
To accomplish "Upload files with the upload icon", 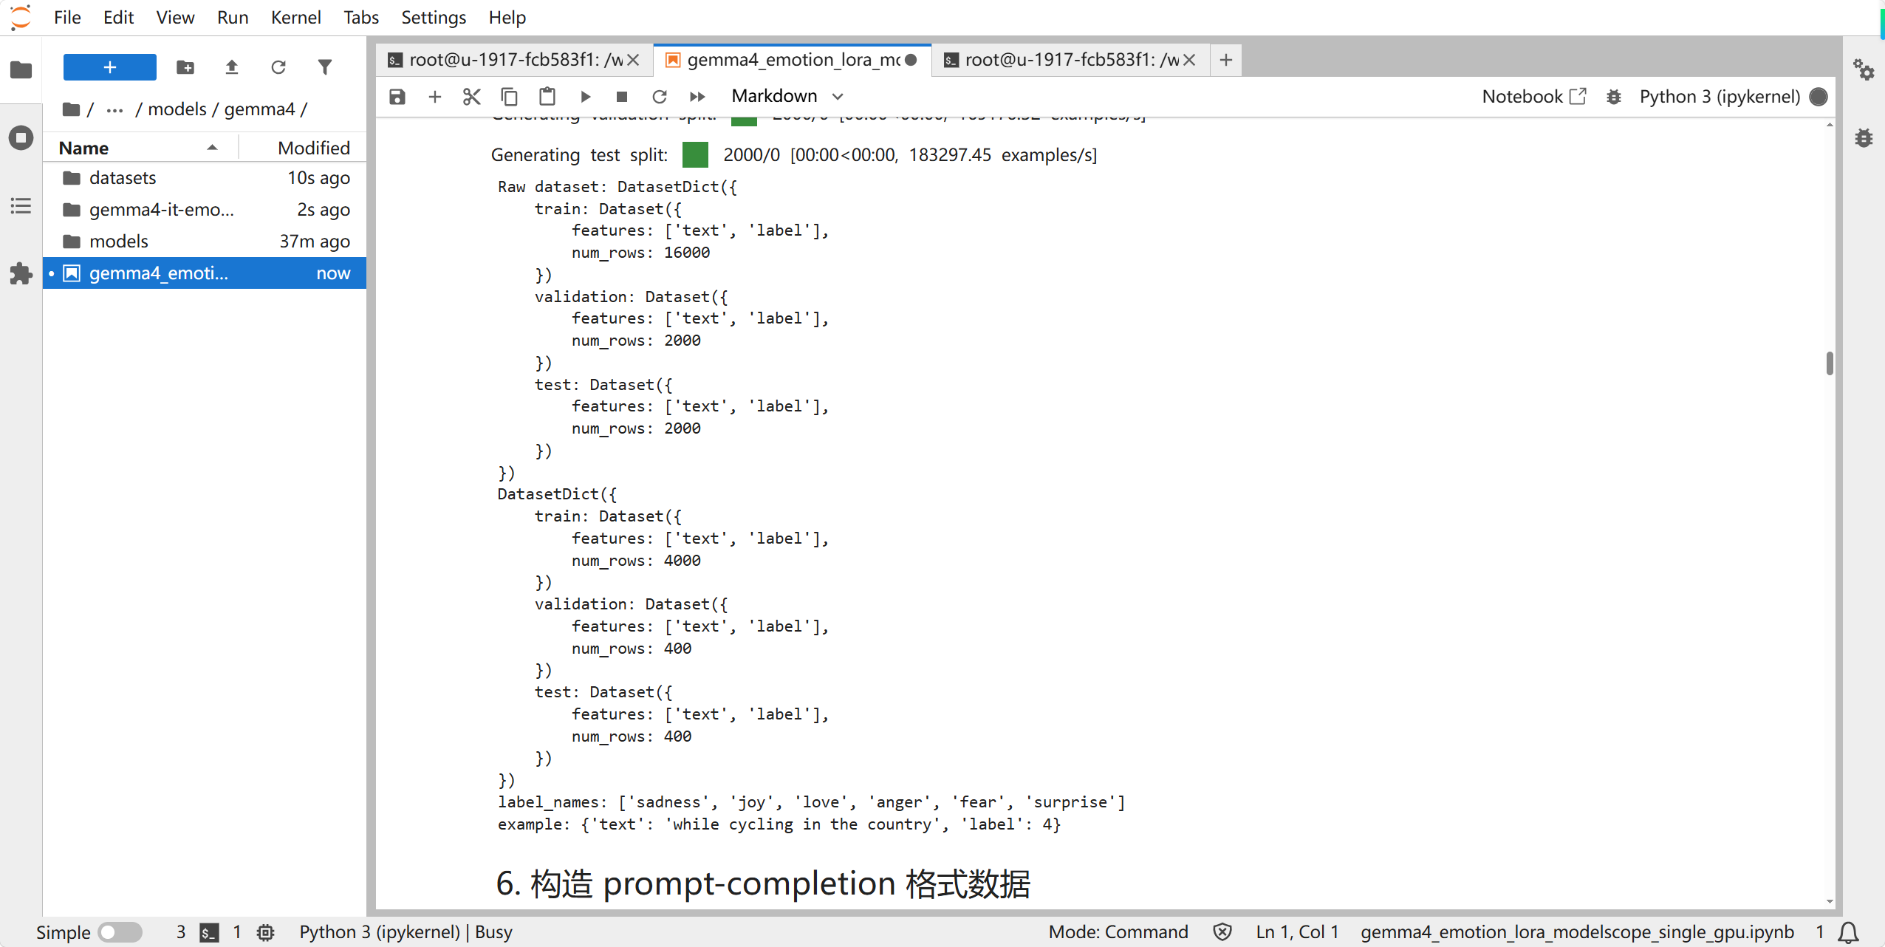I will (x=232, y=67).
